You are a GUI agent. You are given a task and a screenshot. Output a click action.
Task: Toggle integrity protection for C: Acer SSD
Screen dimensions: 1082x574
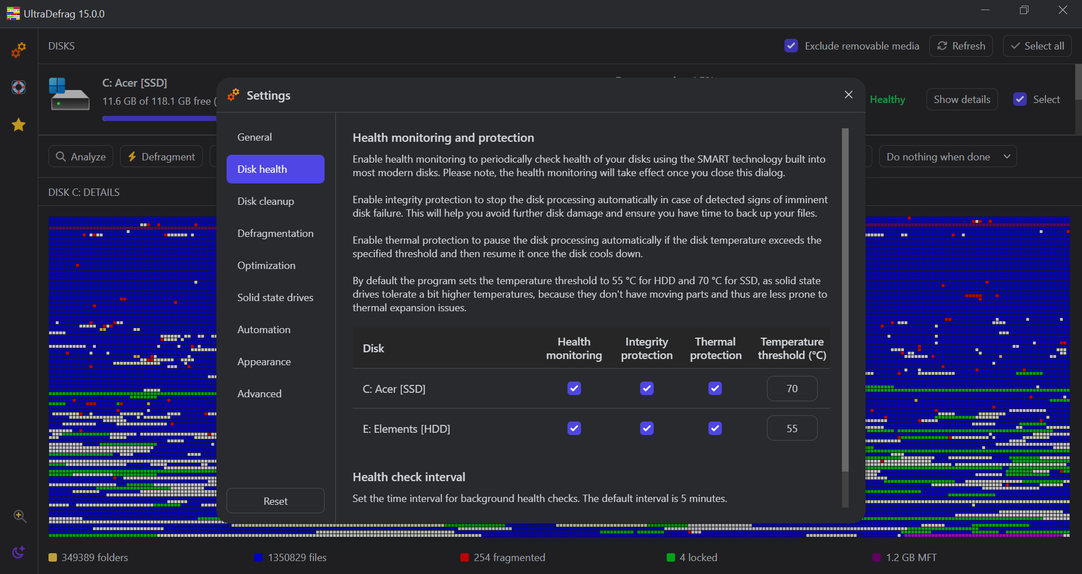646,388
